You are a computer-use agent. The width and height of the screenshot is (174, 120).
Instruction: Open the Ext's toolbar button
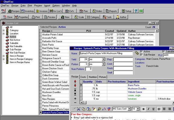click(70, 11)
